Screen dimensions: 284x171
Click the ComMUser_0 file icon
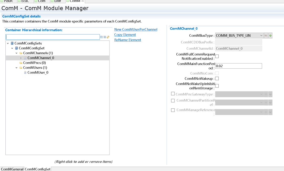pos(25,72)
